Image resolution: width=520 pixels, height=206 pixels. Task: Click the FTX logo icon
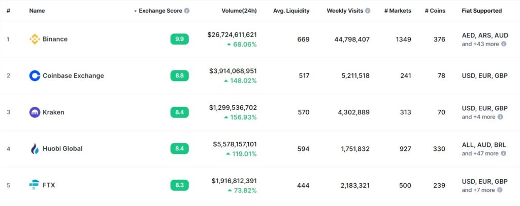[x=35, y=185]
